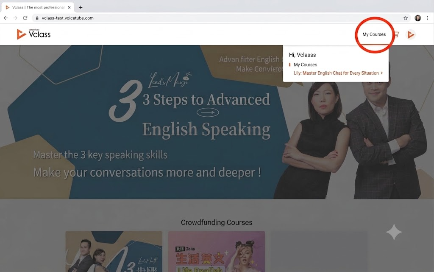
Task: Open the orange play profile avatar
Action: pyautogui.click(x=411, y=35)
